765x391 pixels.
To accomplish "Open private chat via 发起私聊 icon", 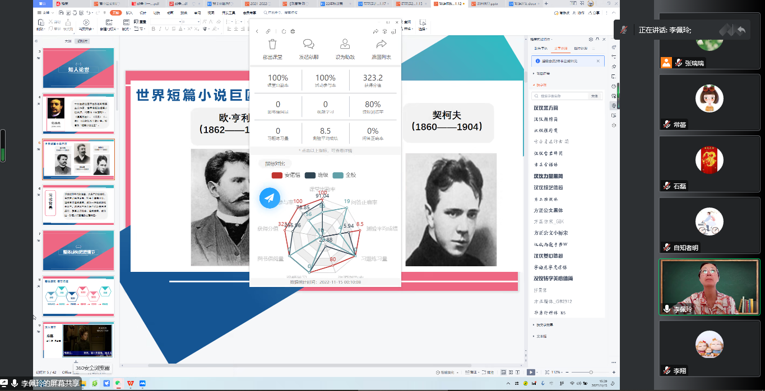I will point(308,45).
